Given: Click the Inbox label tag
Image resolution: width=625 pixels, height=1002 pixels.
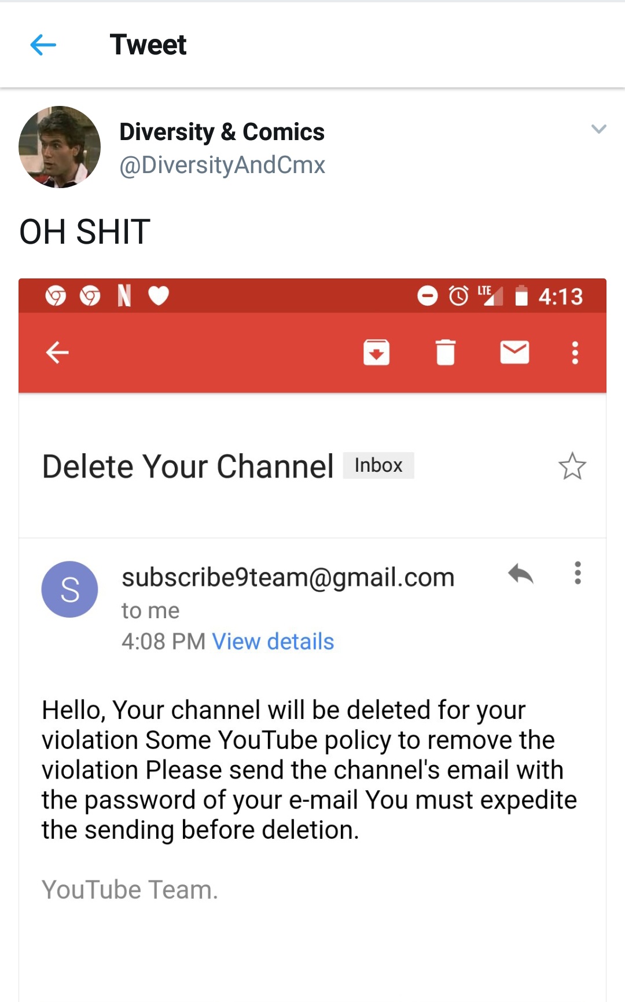Looking at the screenshot, I should click(x=378, y=465).
